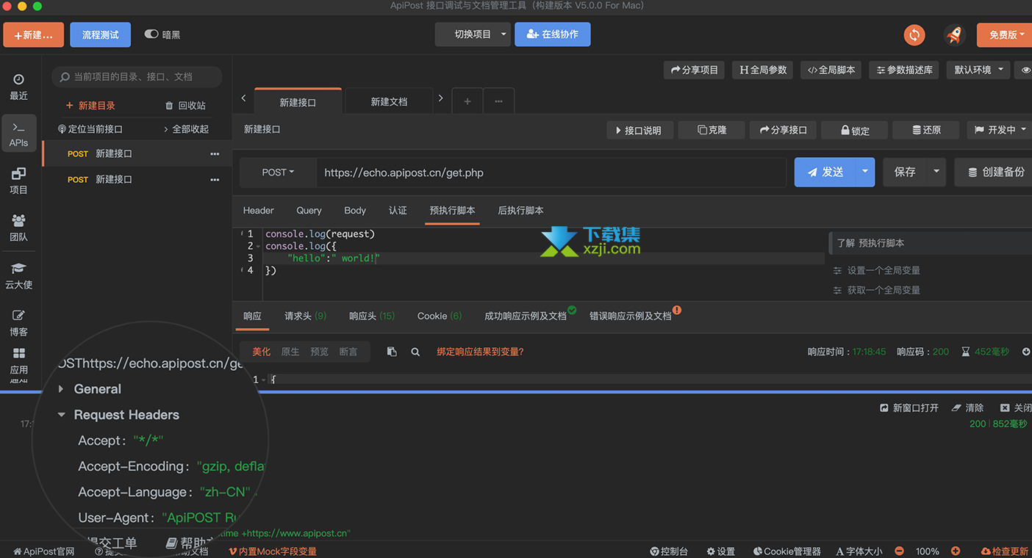This screenshot has height=558, width=1032.
Task: Open the 团队 team sidebar icon
Action: point(19,228)
